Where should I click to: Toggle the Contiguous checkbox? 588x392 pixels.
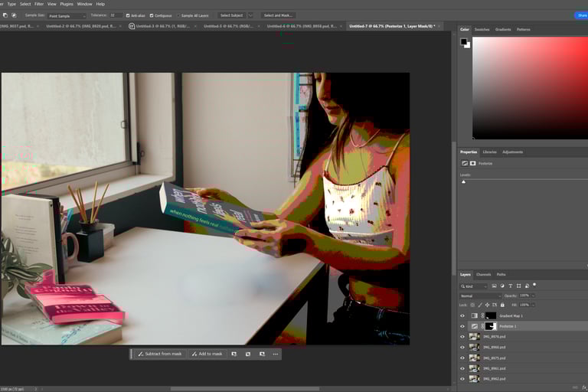click(152, 16)
